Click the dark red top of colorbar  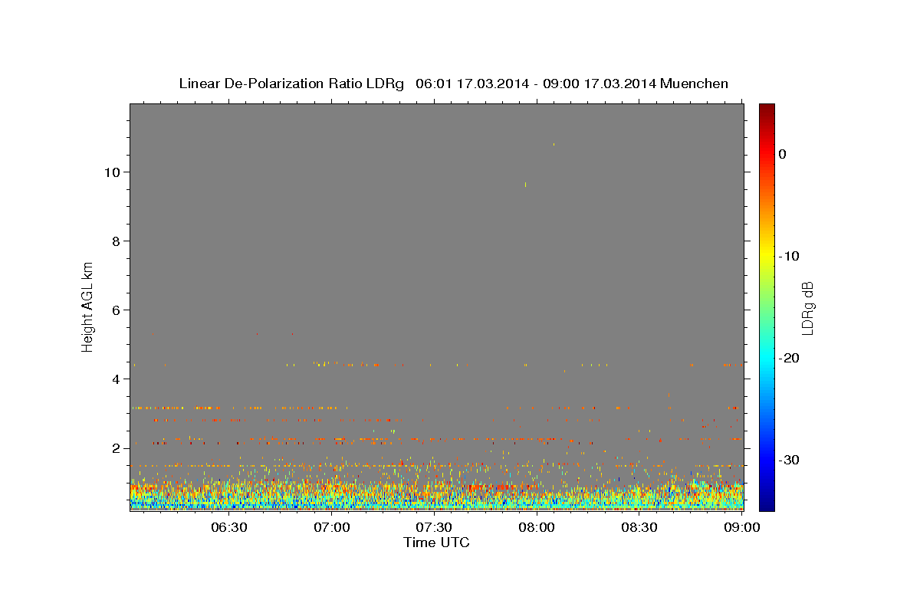point(767,109)
